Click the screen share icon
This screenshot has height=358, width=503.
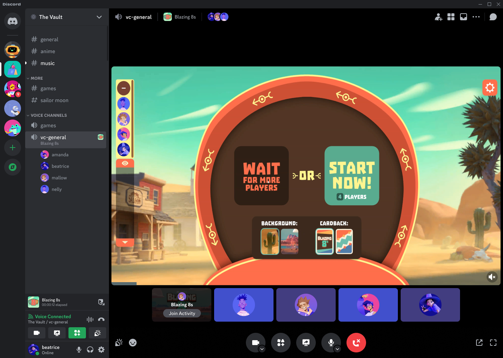[x=306, y=343]
